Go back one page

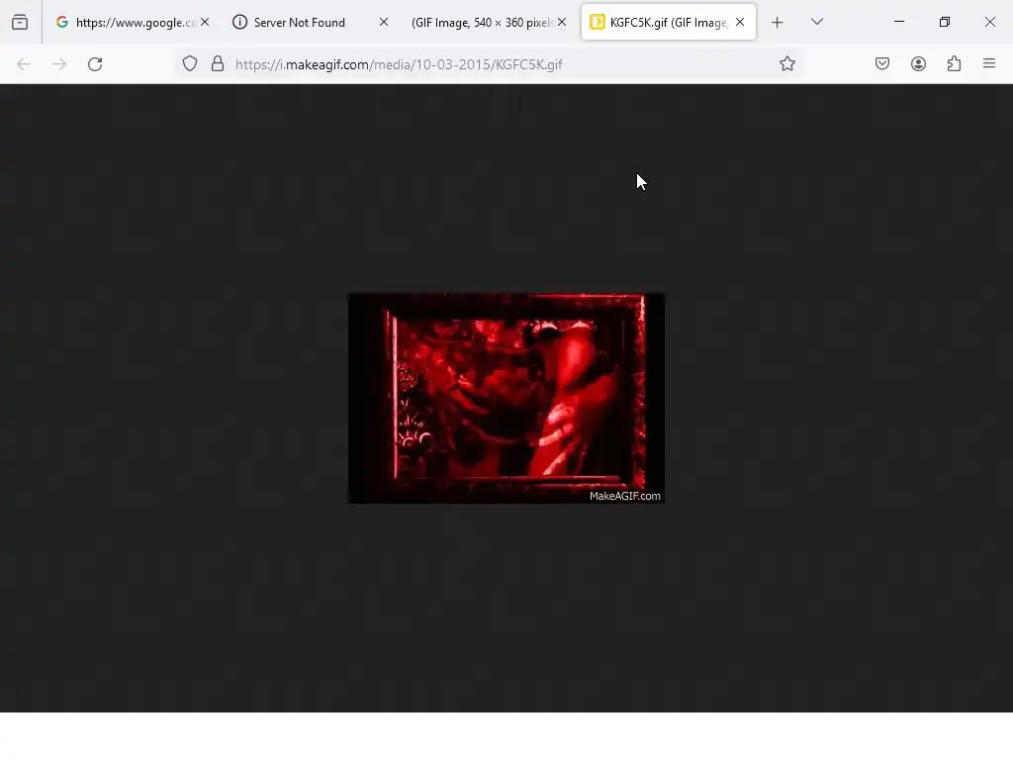pyautogui.click(x=24, y=64)
